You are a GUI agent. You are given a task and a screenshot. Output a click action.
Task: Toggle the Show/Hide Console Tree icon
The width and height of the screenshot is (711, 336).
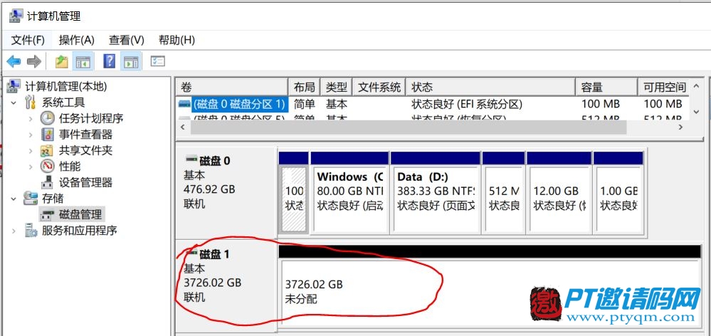pos(83,61)
